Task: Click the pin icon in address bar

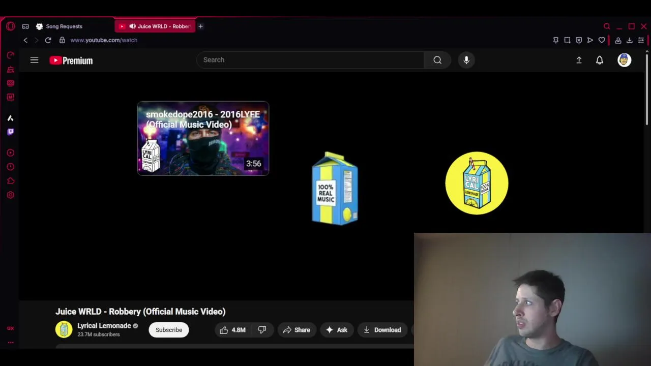Action: 555,40
